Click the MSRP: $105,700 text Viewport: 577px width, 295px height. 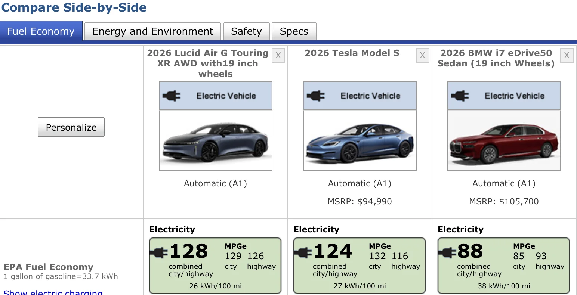(504, 202)
